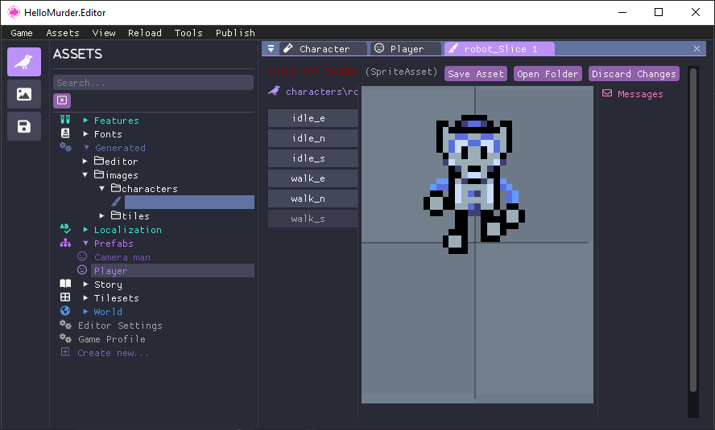715x430 pixels.
Task: Click the image atlas sidebar icon
Action: click(24, 94)
